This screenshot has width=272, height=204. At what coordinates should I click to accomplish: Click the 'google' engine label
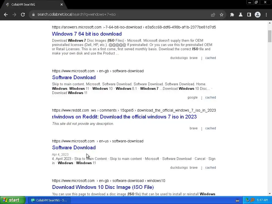pos(193,97)
